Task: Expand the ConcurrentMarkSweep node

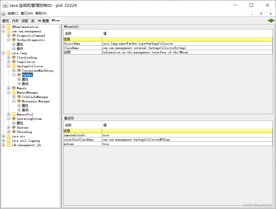Action: pos(14,71)
